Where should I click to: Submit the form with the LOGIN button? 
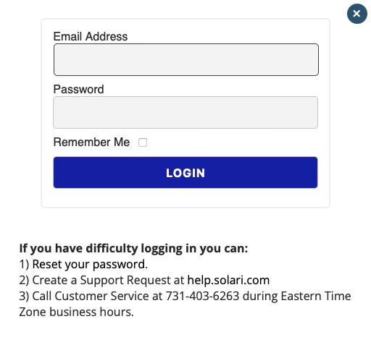click(185, 172)
